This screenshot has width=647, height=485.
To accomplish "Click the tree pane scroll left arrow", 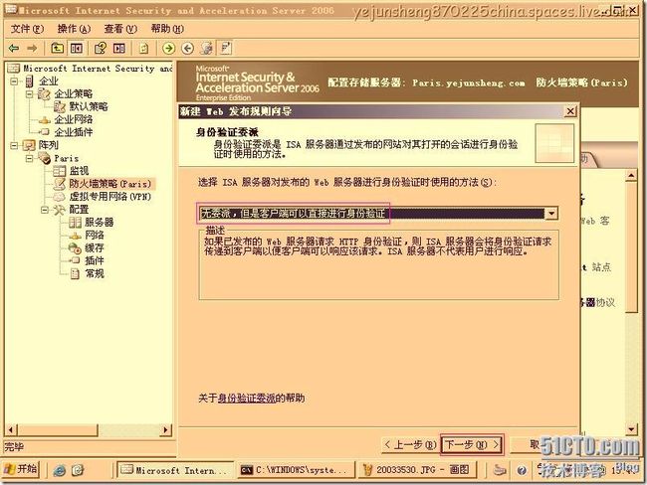I will [11, 430].
